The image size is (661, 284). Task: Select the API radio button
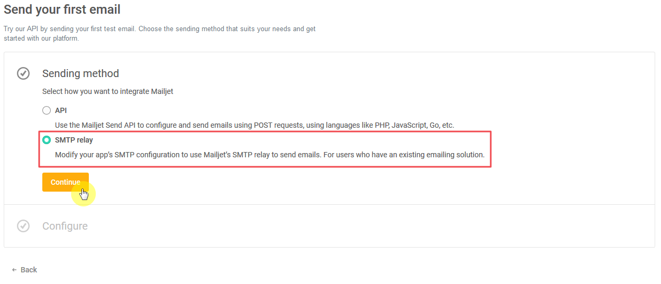coord(47,110)
